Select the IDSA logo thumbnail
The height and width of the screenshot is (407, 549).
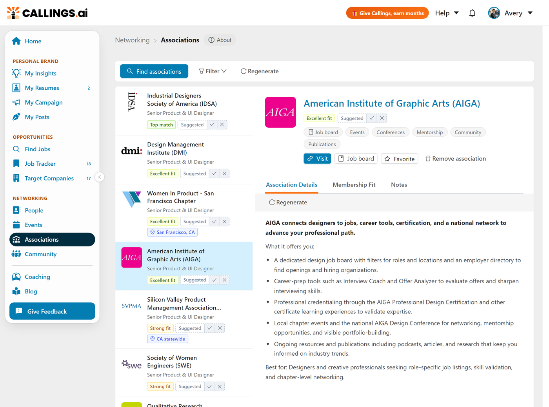tap(132, 102)
